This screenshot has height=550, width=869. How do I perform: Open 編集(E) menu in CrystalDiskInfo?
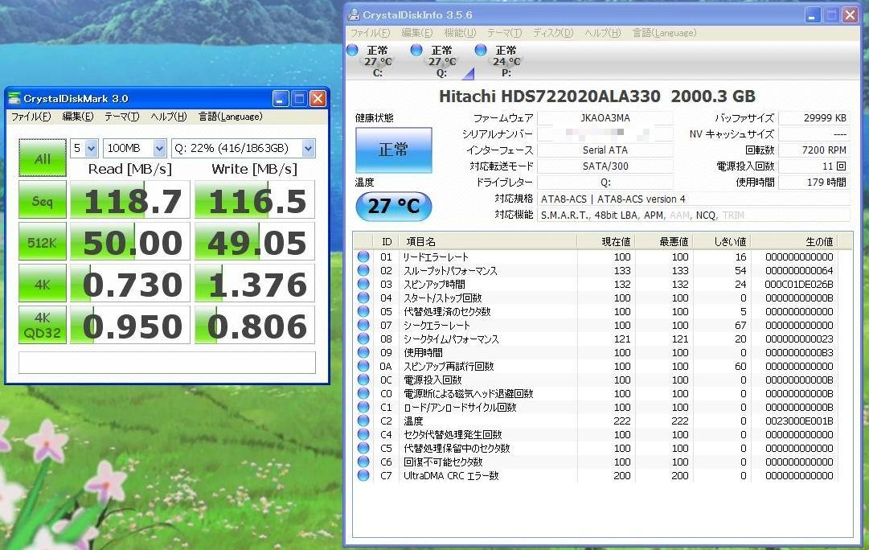point(416,33)
